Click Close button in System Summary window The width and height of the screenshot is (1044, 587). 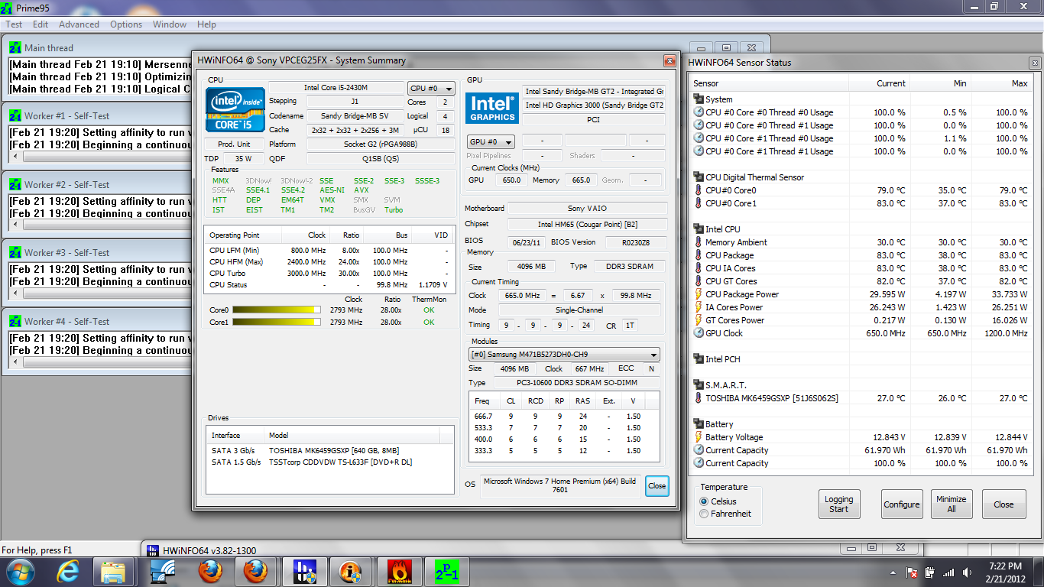coord(657,486)
